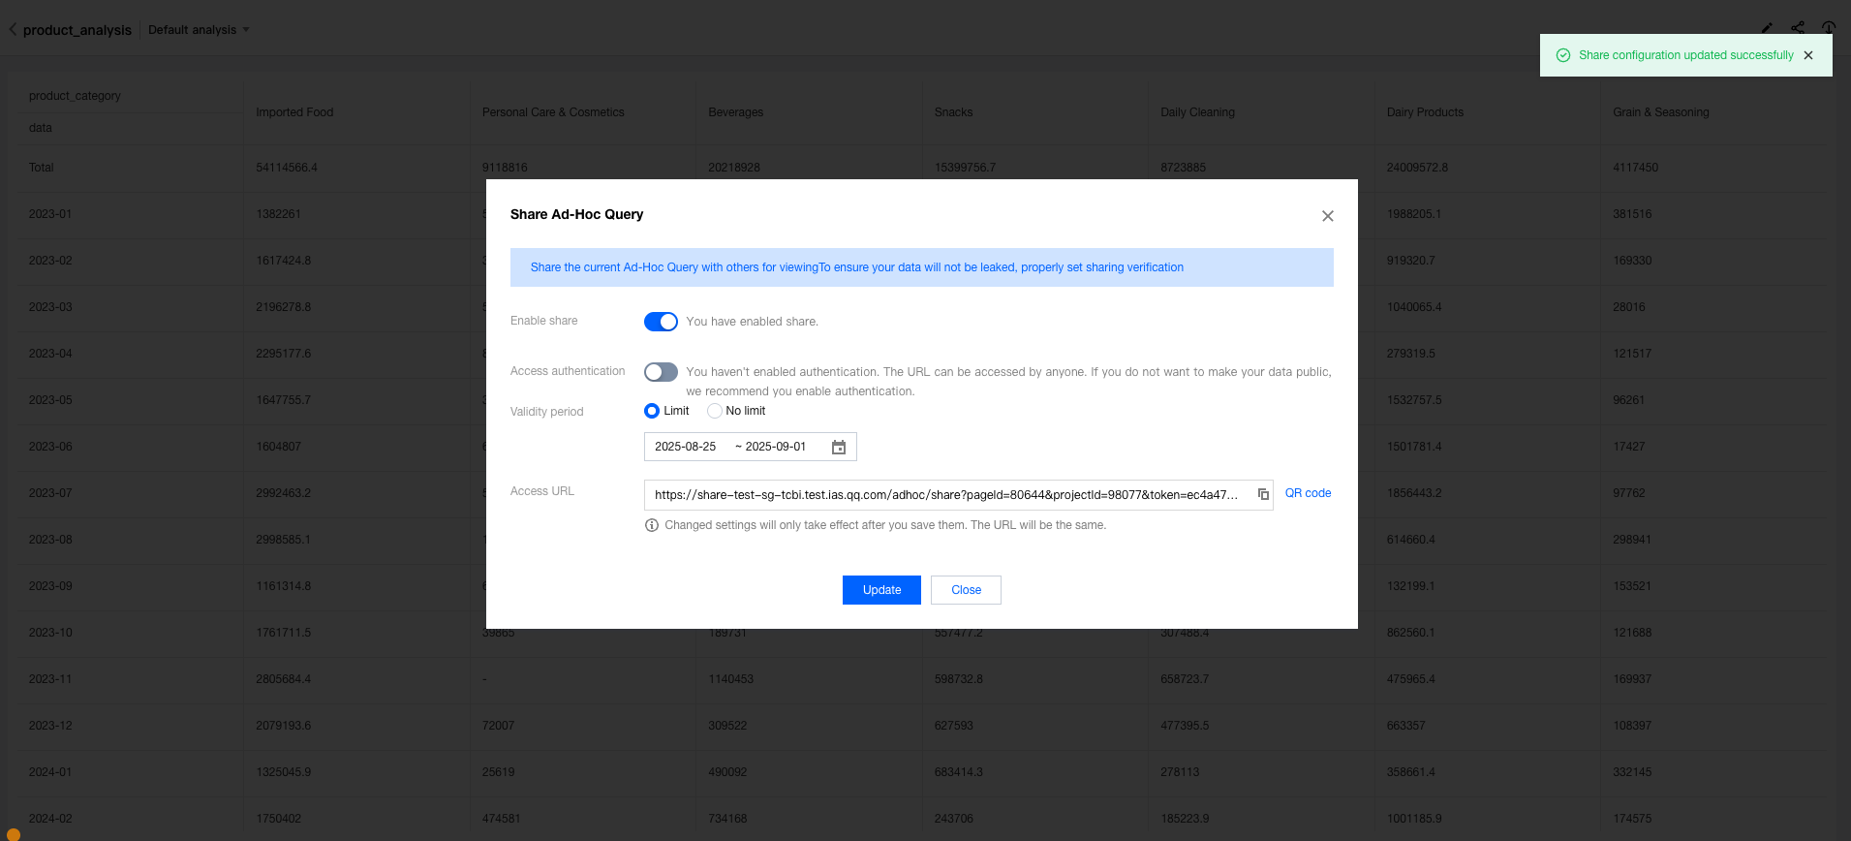Viewport: 1851px width, 841px height.
Task: Click the 2023-01 row label
Action: pos(50,214)
